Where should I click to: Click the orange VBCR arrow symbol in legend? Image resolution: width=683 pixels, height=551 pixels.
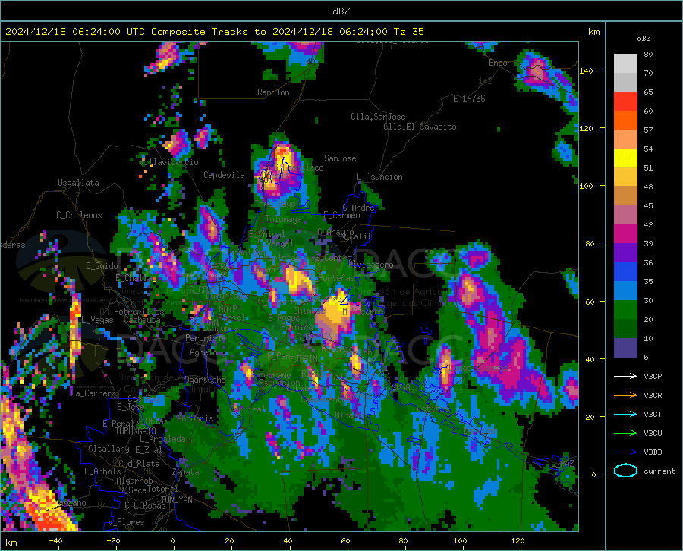click(x=625, y=395)
